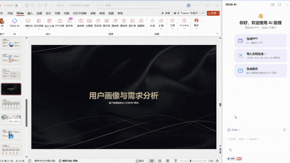The width and height of the screenshot is (290, 163).
Task: Open the 个人中心 personal center
Action: click(184, 23)
